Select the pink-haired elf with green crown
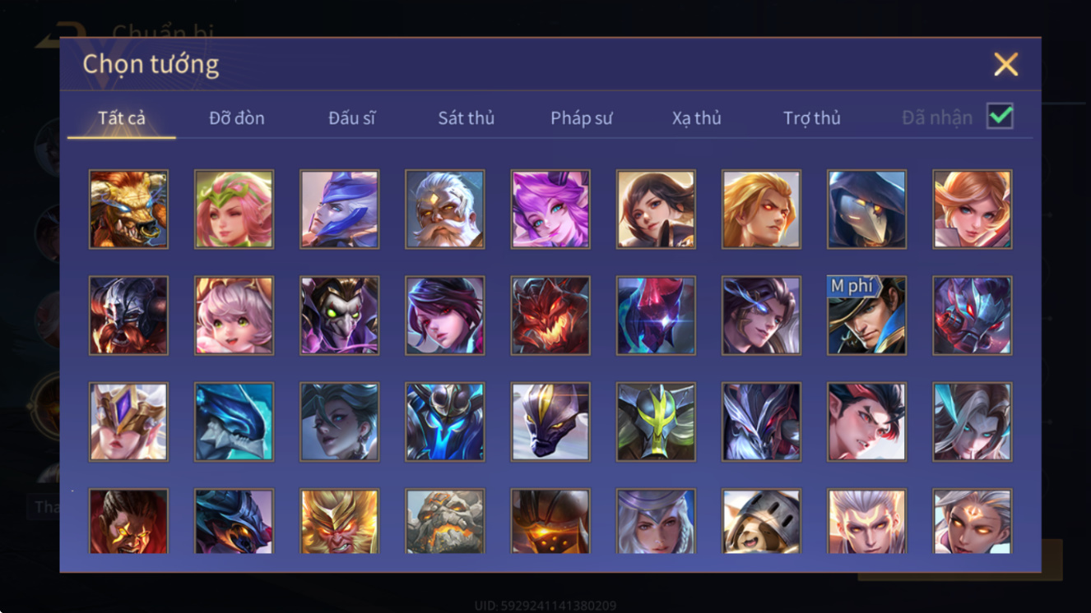1091x613 pixels. click(x=234, y=210)
